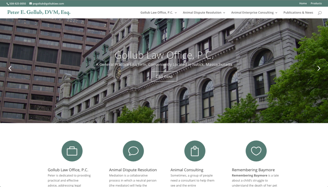This screenshot has width=328, height=187.
Task: Open Publications & News menu item
Action: click(298, 13)
